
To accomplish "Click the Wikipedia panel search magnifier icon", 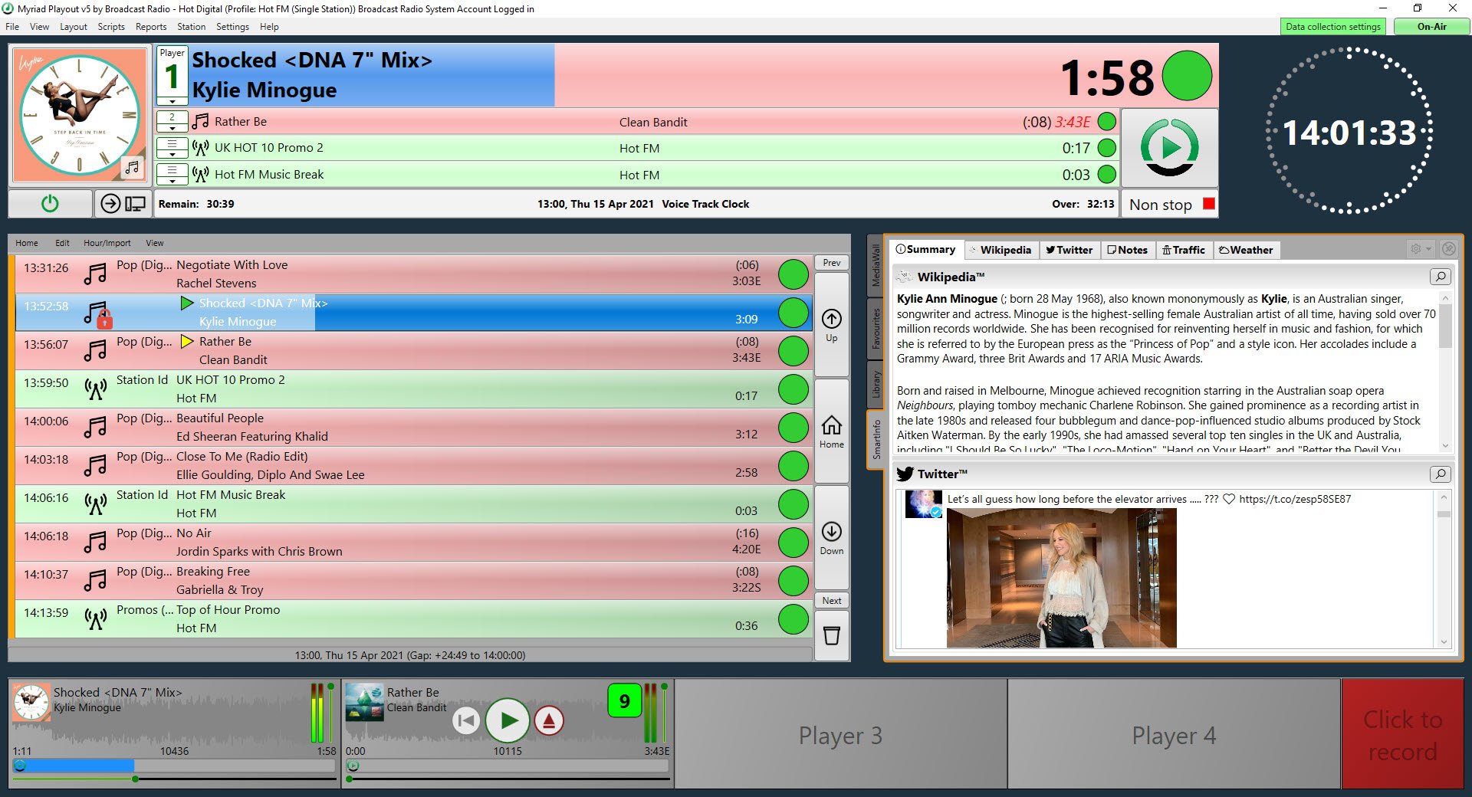I will [x=1440, y=277].
